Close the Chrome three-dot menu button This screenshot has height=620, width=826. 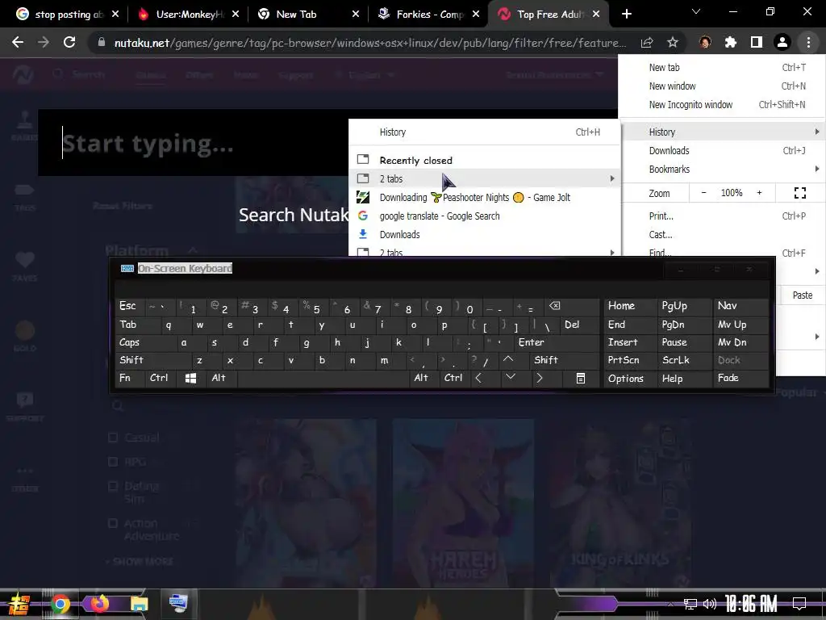pyautogui.click(x=808, y=42)
